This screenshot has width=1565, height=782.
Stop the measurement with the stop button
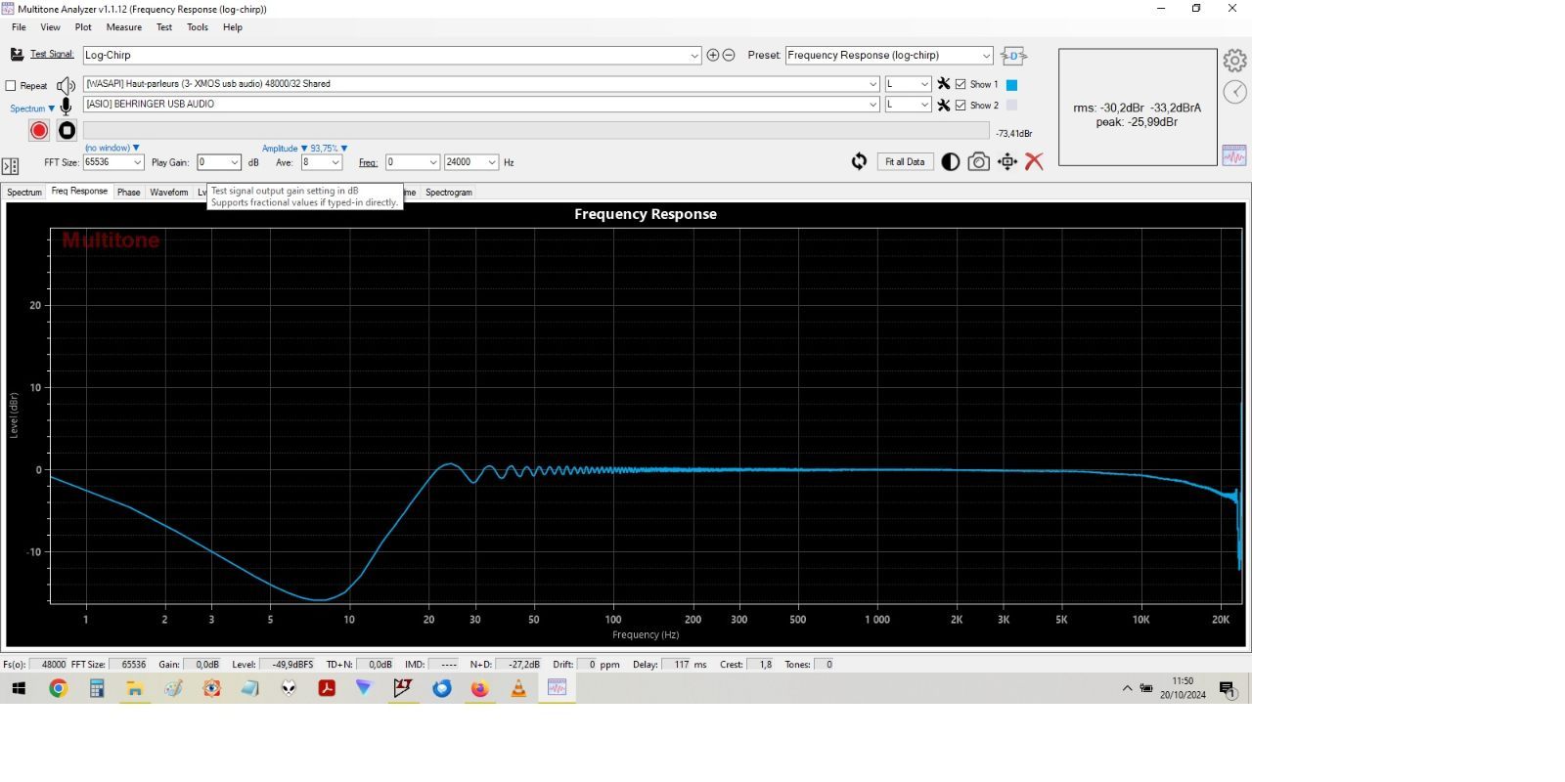coord(67,130)
